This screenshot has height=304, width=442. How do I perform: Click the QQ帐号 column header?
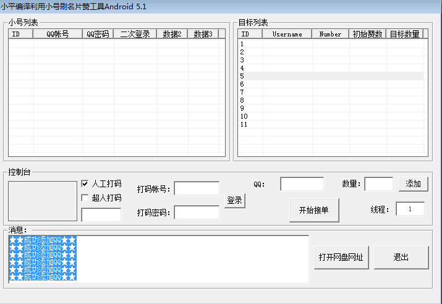57,34
